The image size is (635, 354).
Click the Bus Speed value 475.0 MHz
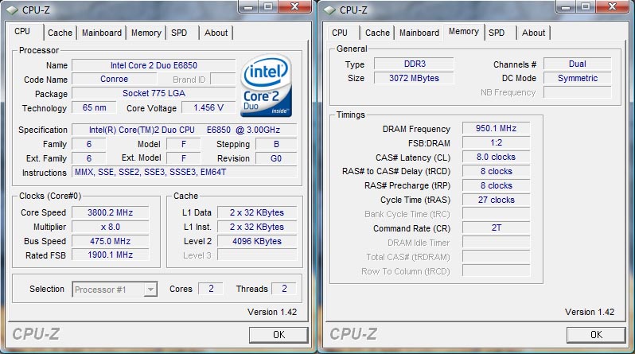click(110, 241)
